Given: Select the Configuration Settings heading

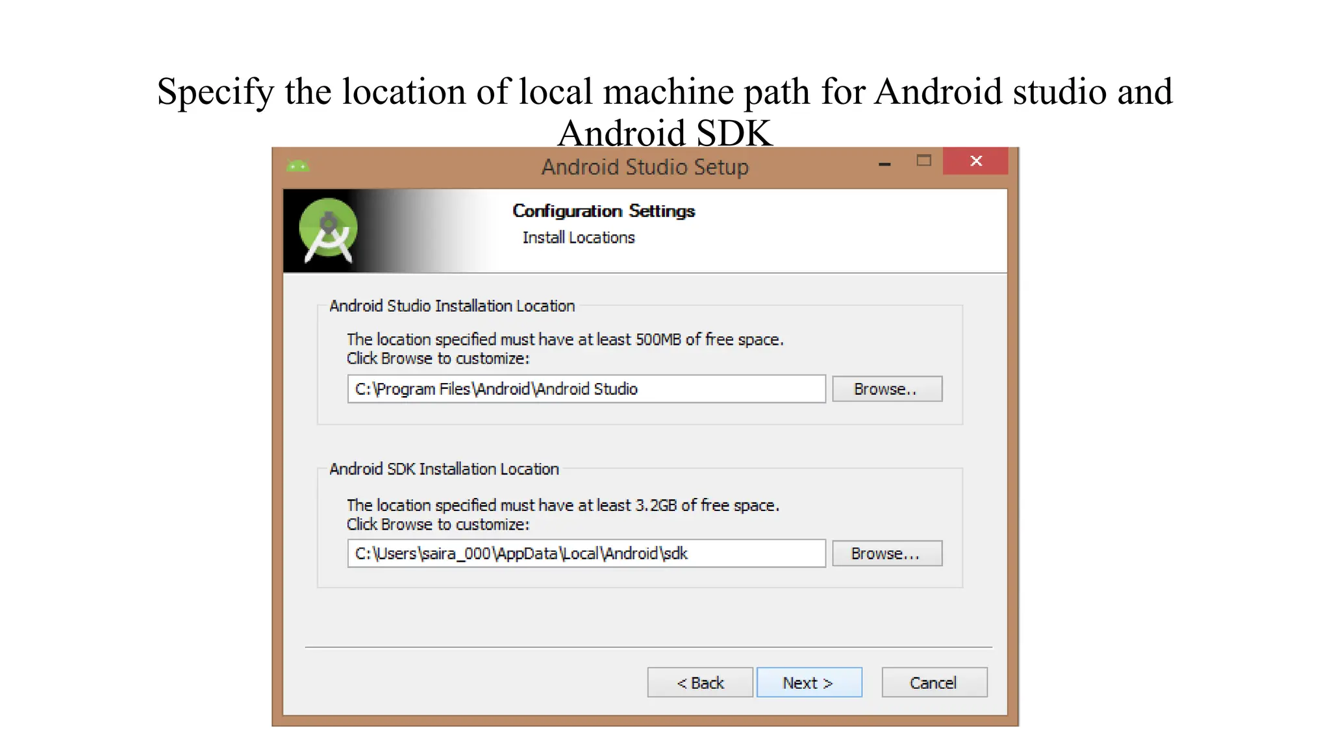Looking at the screenshot, I should [x=603, y=211].
